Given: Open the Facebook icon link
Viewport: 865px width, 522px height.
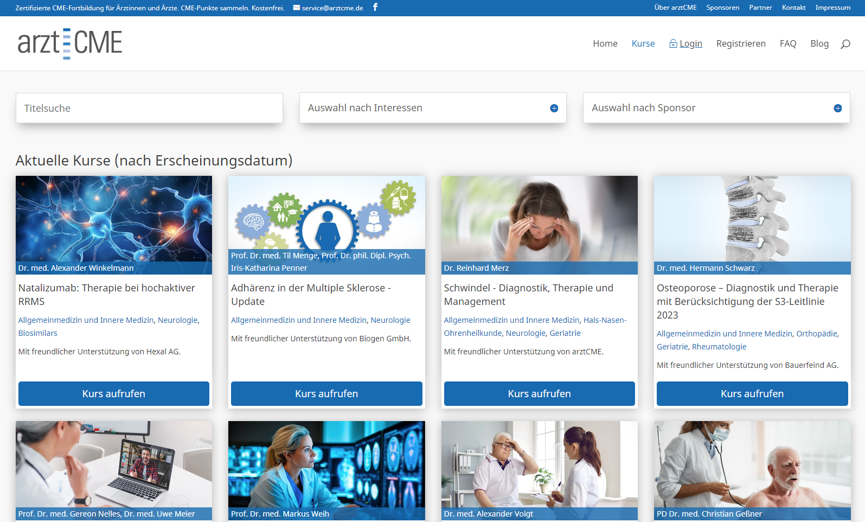Looking at the screenshot, I should pos(375,7).
